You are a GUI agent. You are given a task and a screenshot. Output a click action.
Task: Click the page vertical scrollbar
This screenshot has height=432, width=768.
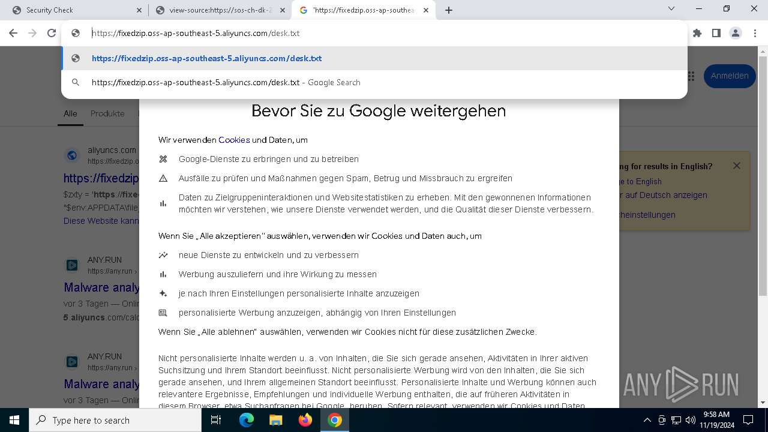point(763,176)
